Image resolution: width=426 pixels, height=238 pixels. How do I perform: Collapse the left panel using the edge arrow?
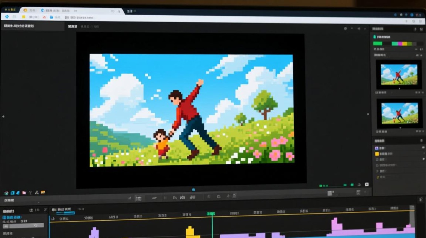click(x=3, y=116)
